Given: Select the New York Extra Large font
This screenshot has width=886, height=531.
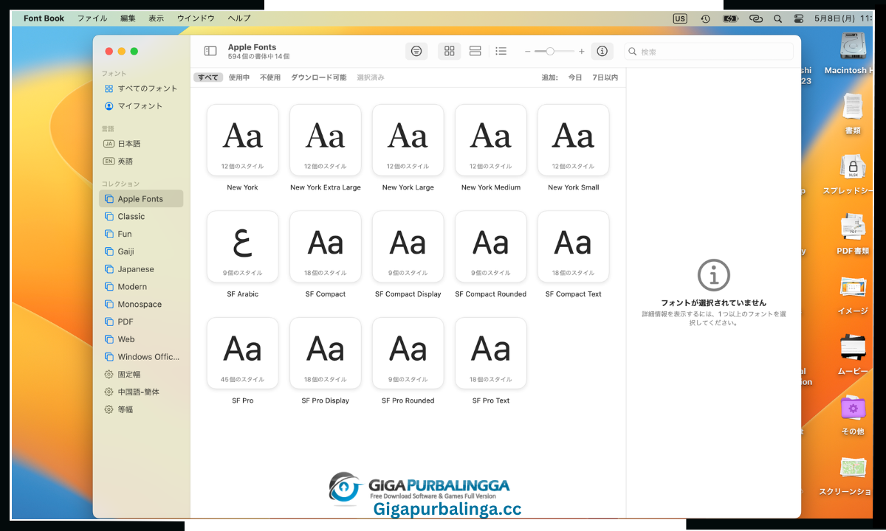Looking at the screenshot, I should 326,140.
